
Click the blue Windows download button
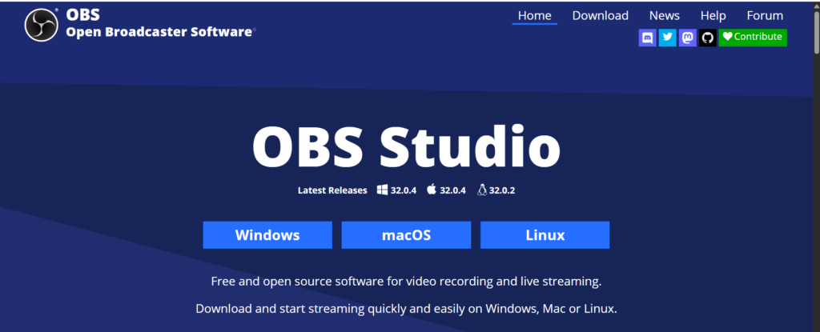tap(267, 235)
